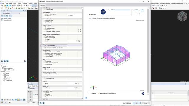Click the undo icon in main toolbar
This screenshot has width=189, height=106.
25,6
